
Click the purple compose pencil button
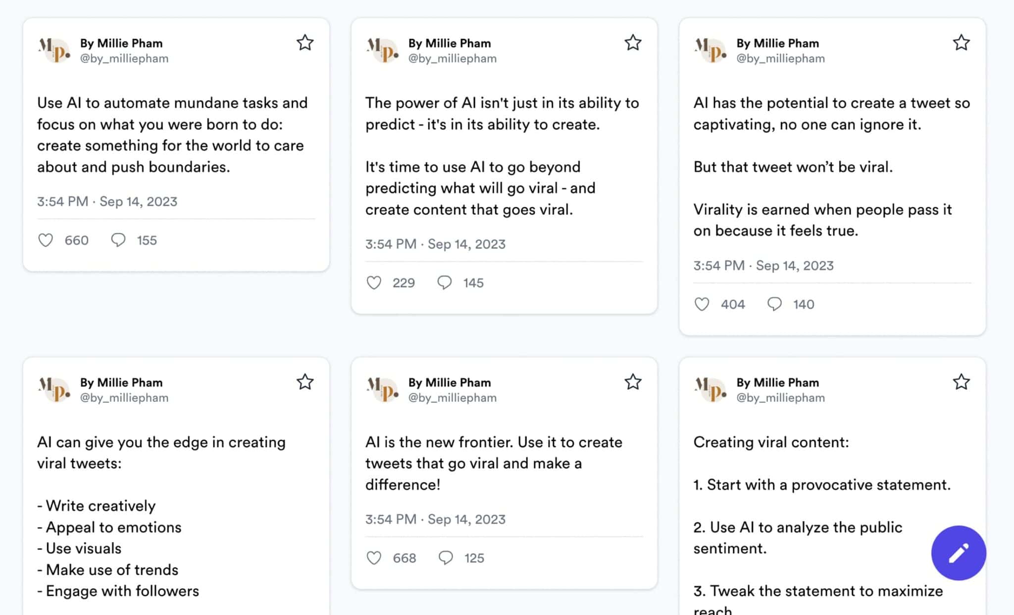(958, 553)
